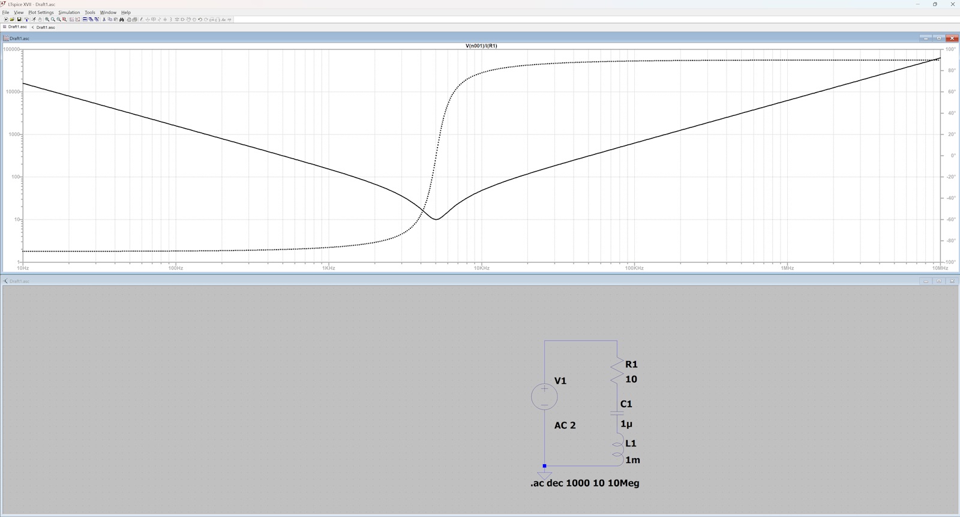Save the schematic with the floppy disk icon

coord(19,19)
